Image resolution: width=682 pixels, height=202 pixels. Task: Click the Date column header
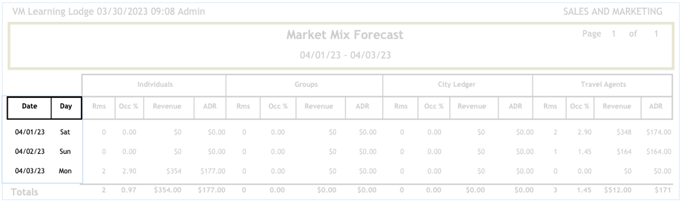[x=29, y=106]
